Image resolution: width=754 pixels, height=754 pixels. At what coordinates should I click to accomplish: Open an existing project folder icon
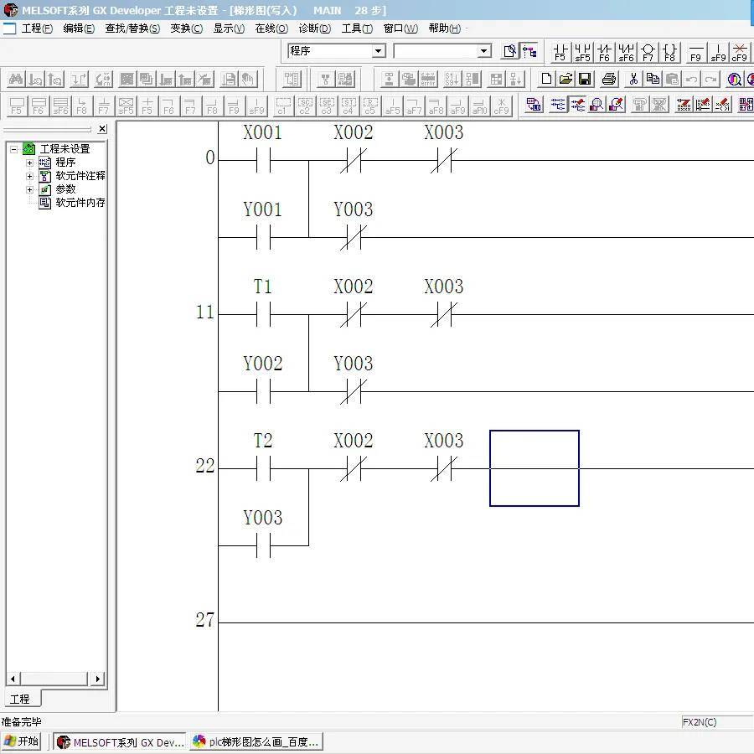coord(566,79)
